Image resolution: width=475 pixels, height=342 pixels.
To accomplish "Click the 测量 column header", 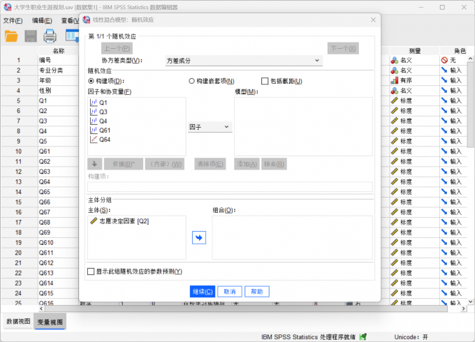I will 415,50.
